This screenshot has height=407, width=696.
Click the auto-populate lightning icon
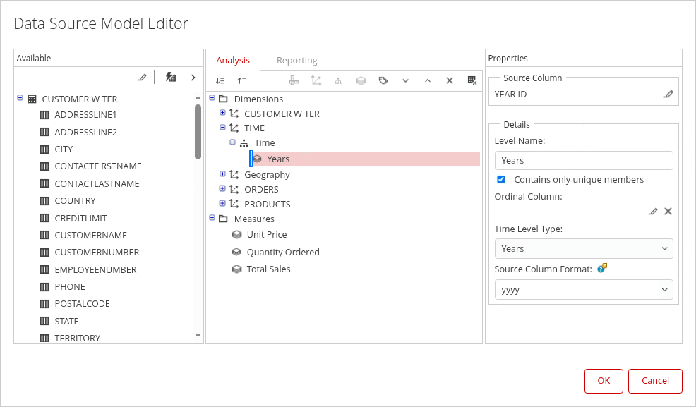(x=171, y=77)
